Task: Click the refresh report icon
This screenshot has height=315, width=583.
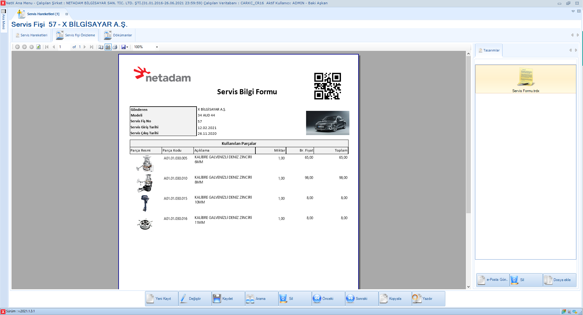Action: pyautogui.click(x=39, y=47)
